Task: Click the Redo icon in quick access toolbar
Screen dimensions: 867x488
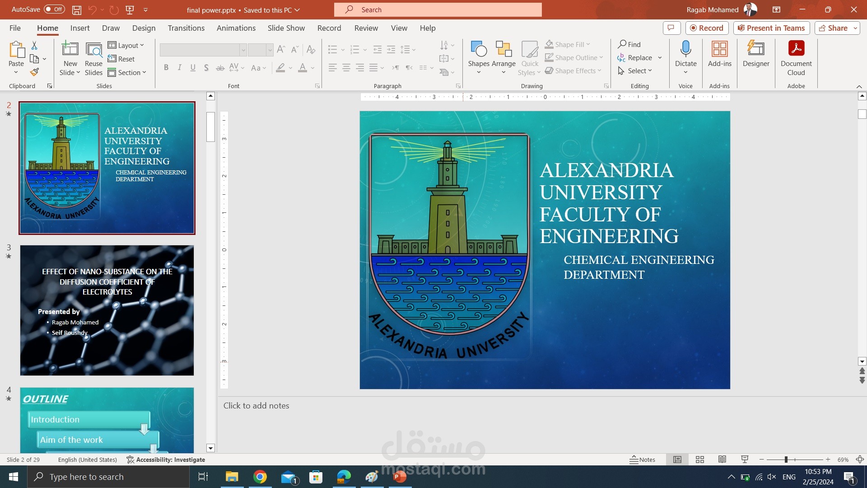Action: pos(114,9)
